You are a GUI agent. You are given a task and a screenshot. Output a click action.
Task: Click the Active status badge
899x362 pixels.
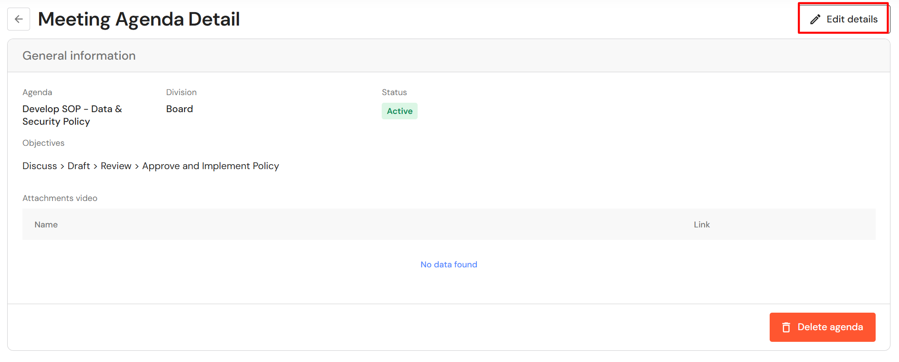399,111
